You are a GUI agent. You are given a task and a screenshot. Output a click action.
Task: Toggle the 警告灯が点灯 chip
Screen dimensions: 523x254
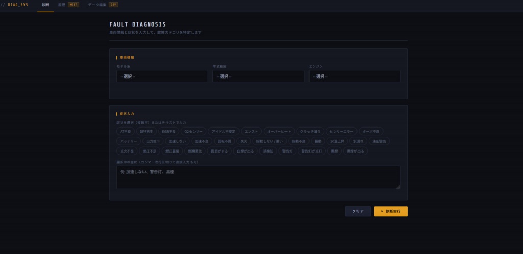[312, 151]
